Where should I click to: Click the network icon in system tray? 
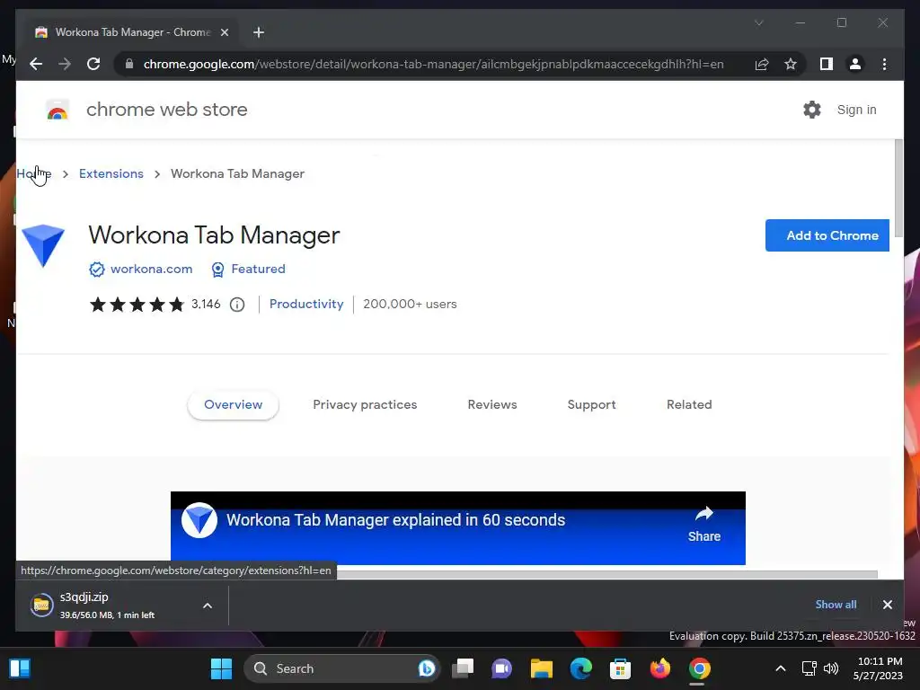[x=809, y=668]
